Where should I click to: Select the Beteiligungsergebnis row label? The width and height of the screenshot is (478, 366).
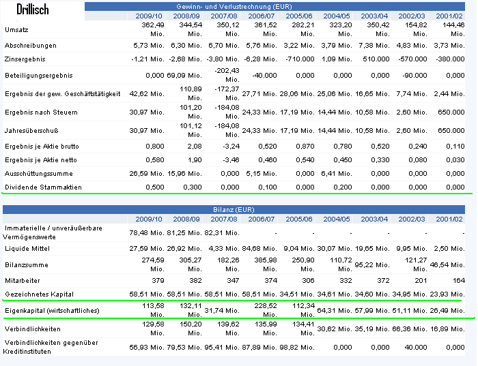39,76
